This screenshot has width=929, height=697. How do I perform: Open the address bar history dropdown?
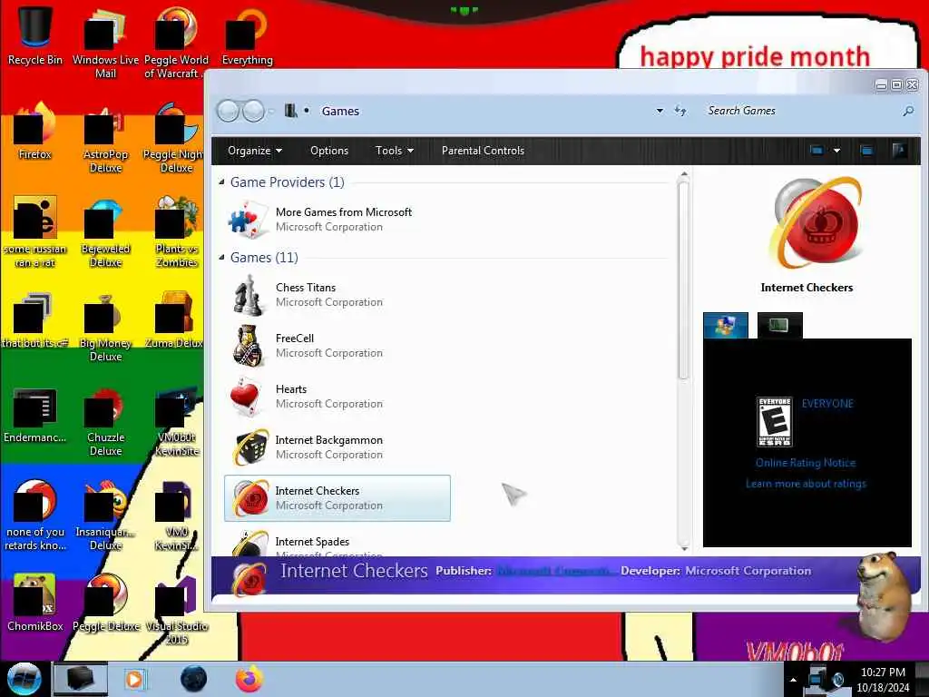point(660,111)
